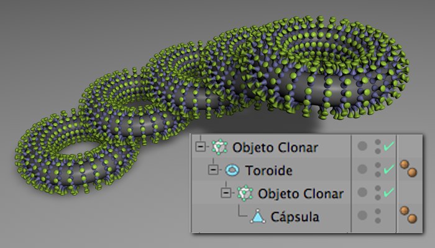Collapse the Toroide tree node
The width and height of the screenshot is (435, 248).
pos(213,170)
